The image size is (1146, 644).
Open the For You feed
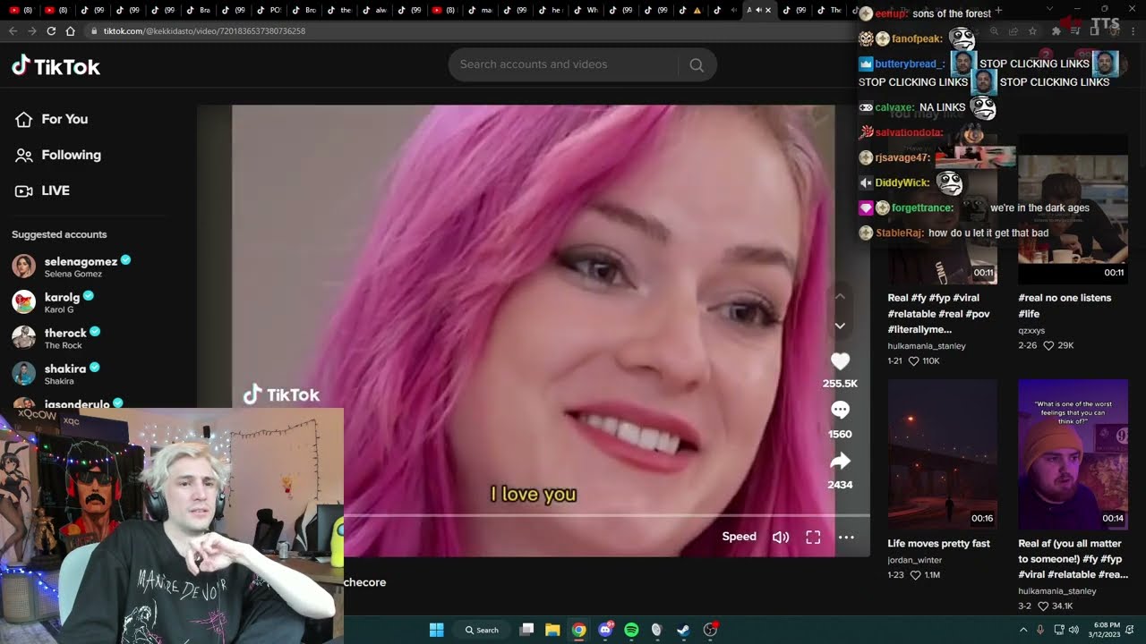tap(52, 119)
